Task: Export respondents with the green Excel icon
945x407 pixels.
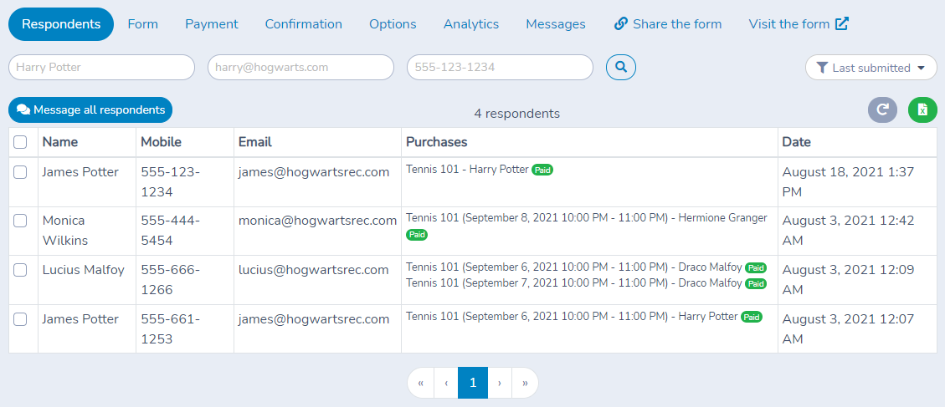Action: pyautogui.click(x=922, y=109)
